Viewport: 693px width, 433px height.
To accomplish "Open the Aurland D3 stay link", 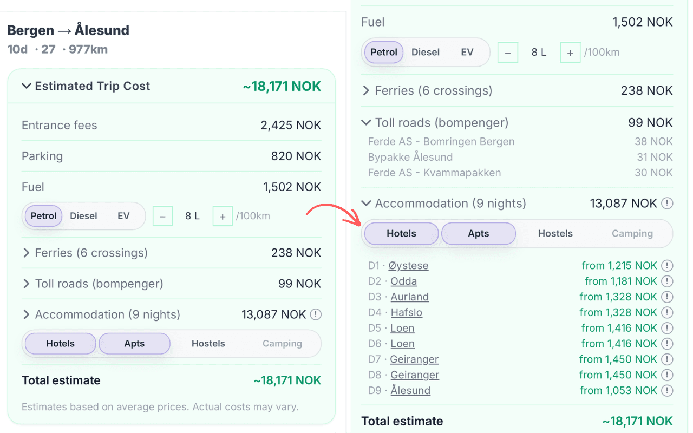I will [409, 297].
